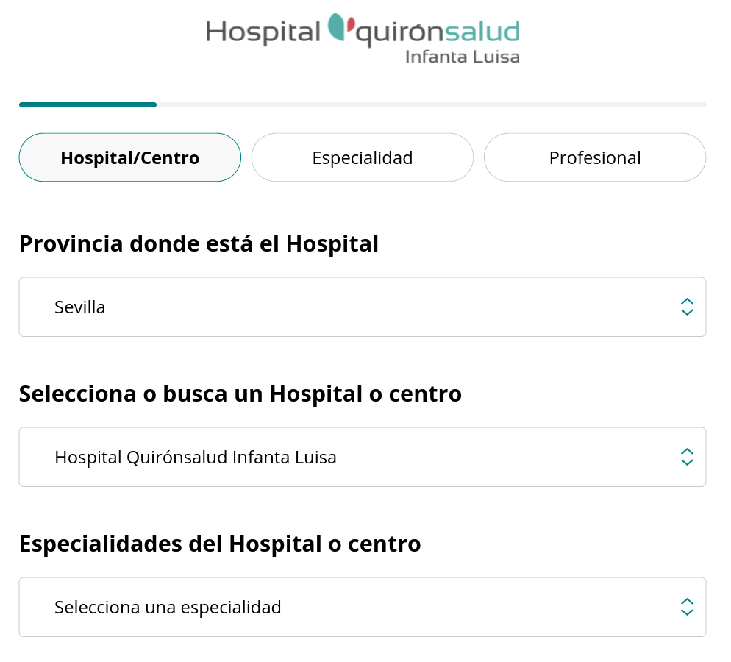Image resolution: width=731 pixels, height=662 pixels.
Task: Click the quirónsalud wordmark in header
Action: coord(438,32)
